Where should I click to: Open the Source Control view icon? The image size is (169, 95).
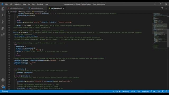pos(3,22)
